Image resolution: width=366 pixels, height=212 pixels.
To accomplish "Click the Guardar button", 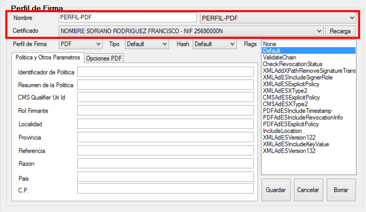I will point(276,190).
